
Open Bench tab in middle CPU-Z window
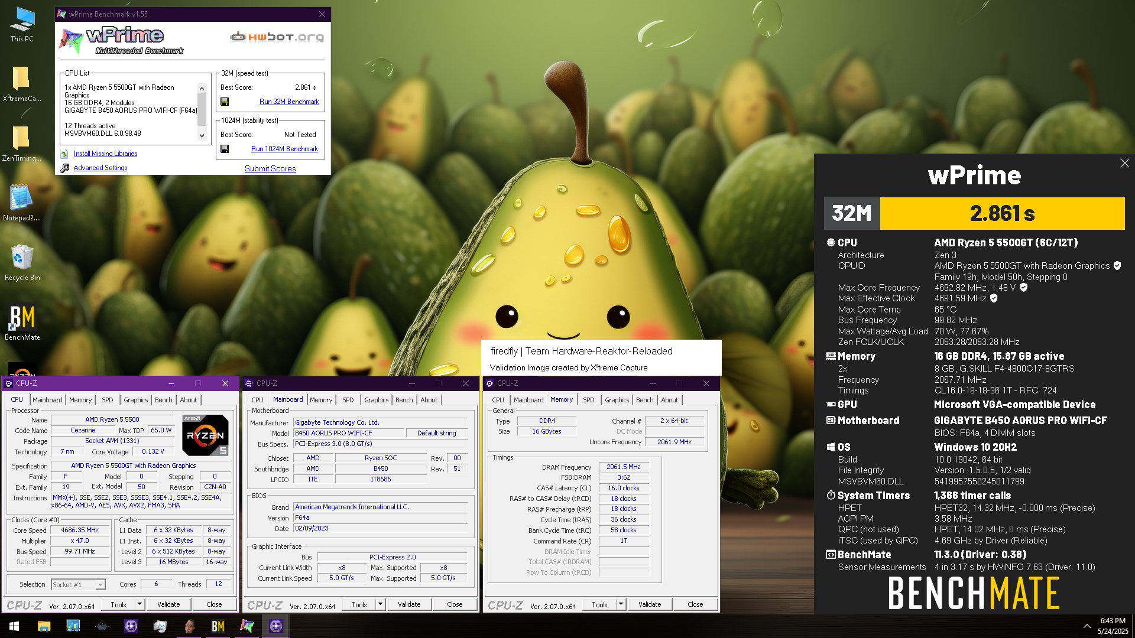(x=404, y=400)
